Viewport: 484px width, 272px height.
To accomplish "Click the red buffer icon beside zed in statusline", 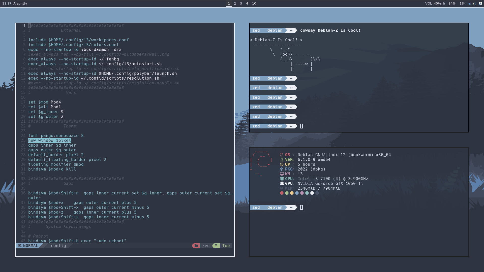I will tap(196, 246).
